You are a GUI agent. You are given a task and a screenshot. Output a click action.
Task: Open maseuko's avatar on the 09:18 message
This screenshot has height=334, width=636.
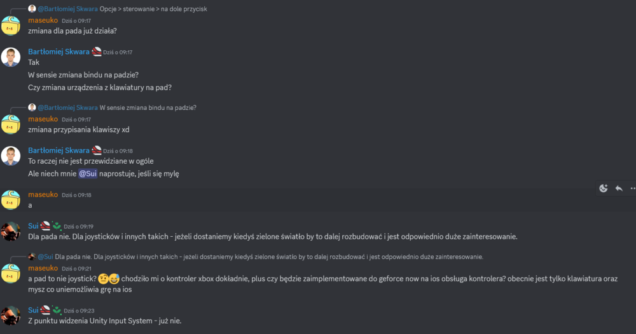pos(11,199)
